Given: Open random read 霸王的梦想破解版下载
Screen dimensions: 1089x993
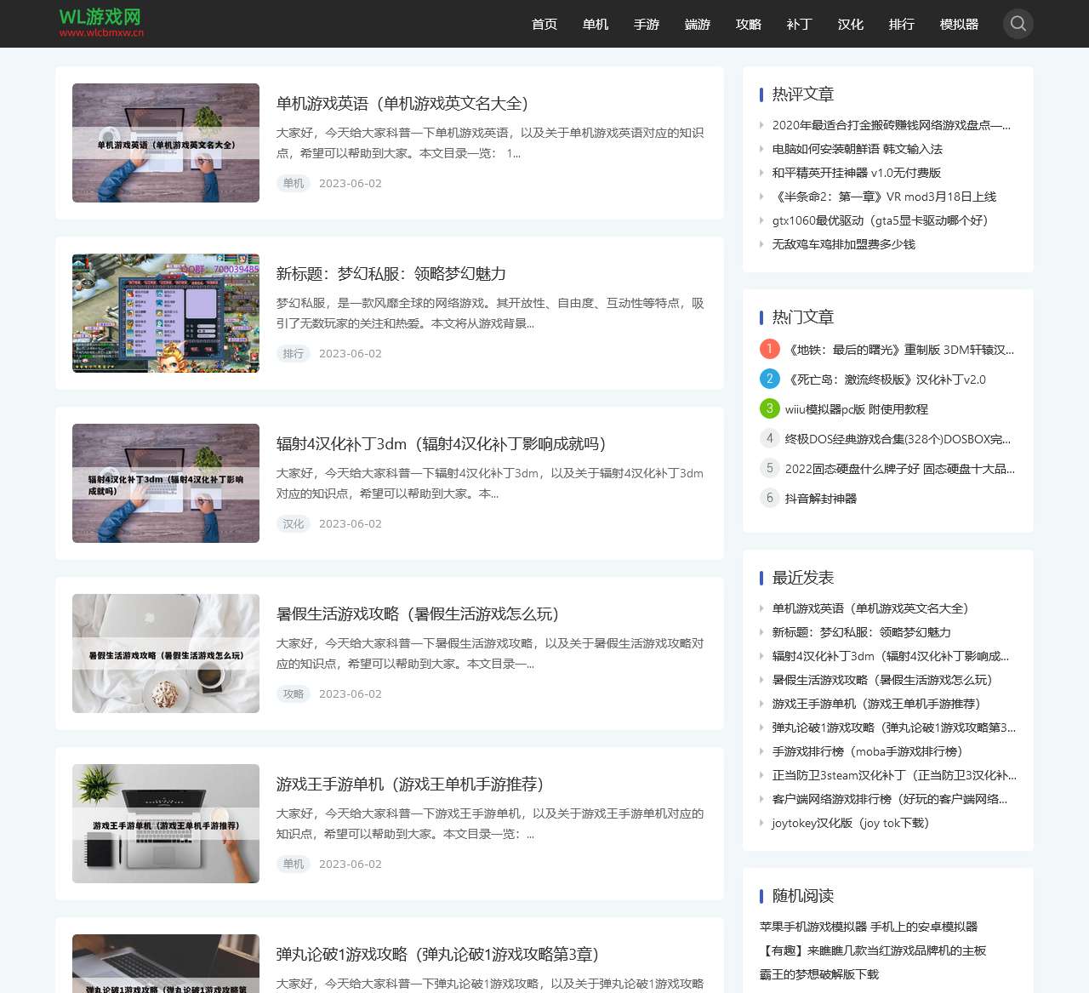Looking at the screenshot, I should pyautogui.click(x=818, y=974).
